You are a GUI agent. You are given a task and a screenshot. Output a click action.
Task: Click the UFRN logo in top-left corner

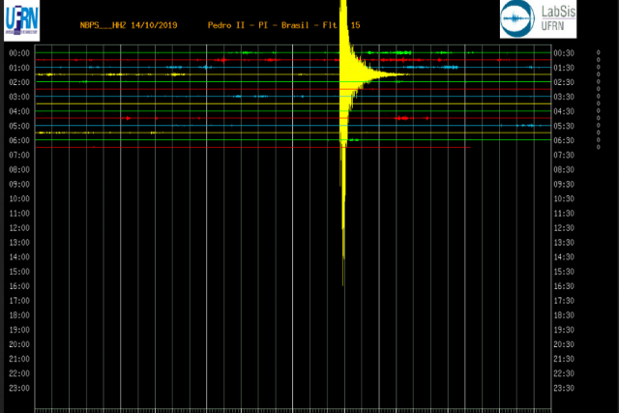[20, 21]
